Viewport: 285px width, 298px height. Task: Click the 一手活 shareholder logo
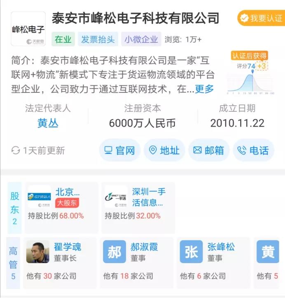[116, 197]
